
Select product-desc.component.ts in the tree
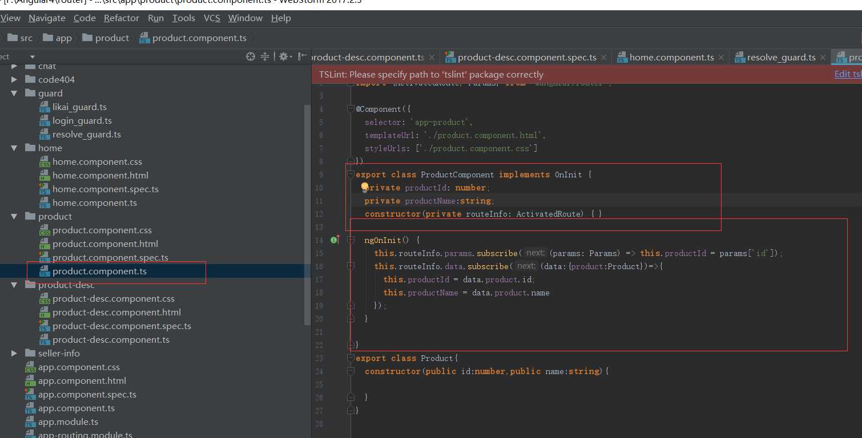click(x=111, y=340)
